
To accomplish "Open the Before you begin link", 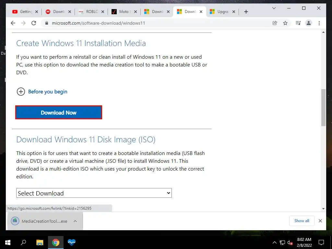I will [48, 92].
